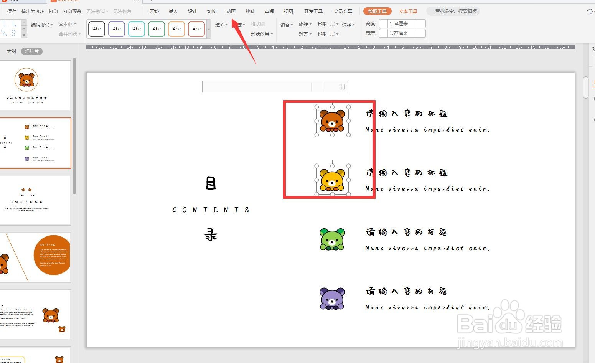Choose the purple outline Abc shape style
The width and height of the screenshot is (595, 363).
(x=117, y=29)
